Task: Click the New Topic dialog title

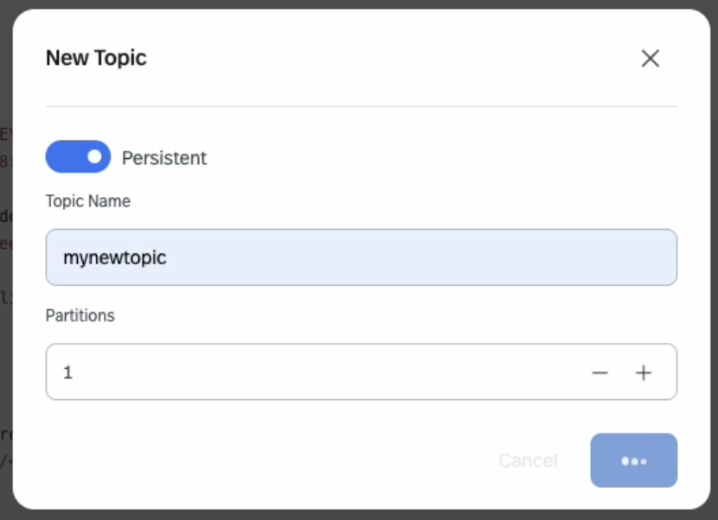Action: tap(96, 58)
